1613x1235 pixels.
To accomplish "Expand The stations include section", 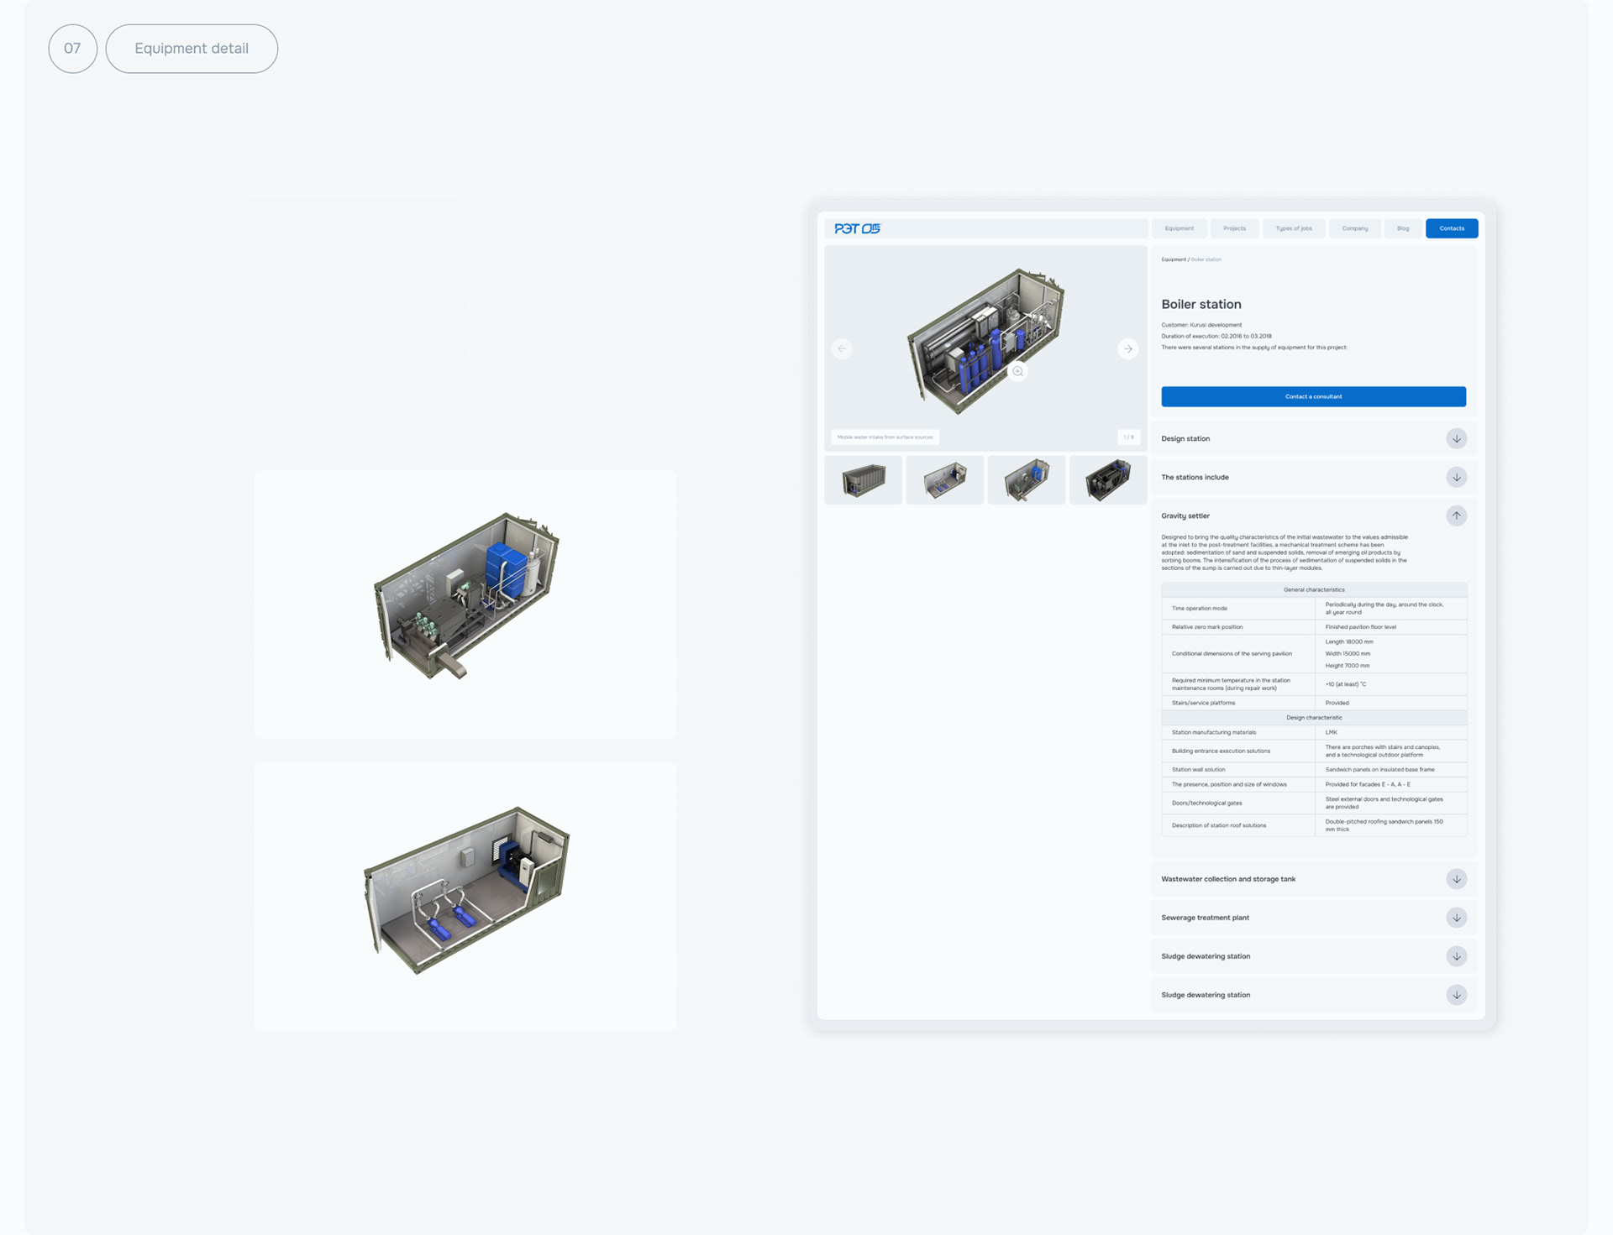I will pyautogui.click(x=1456, y=477).
